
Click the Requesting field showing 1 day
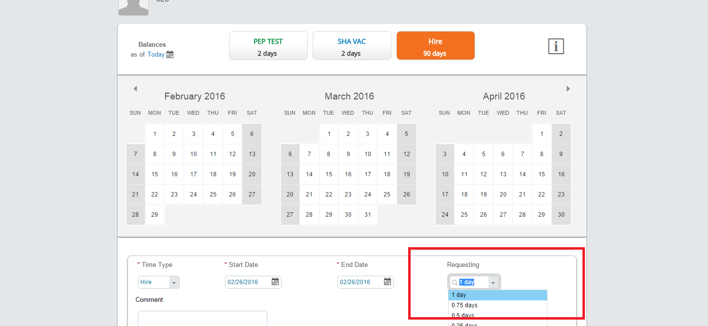(x=474, y=282)
